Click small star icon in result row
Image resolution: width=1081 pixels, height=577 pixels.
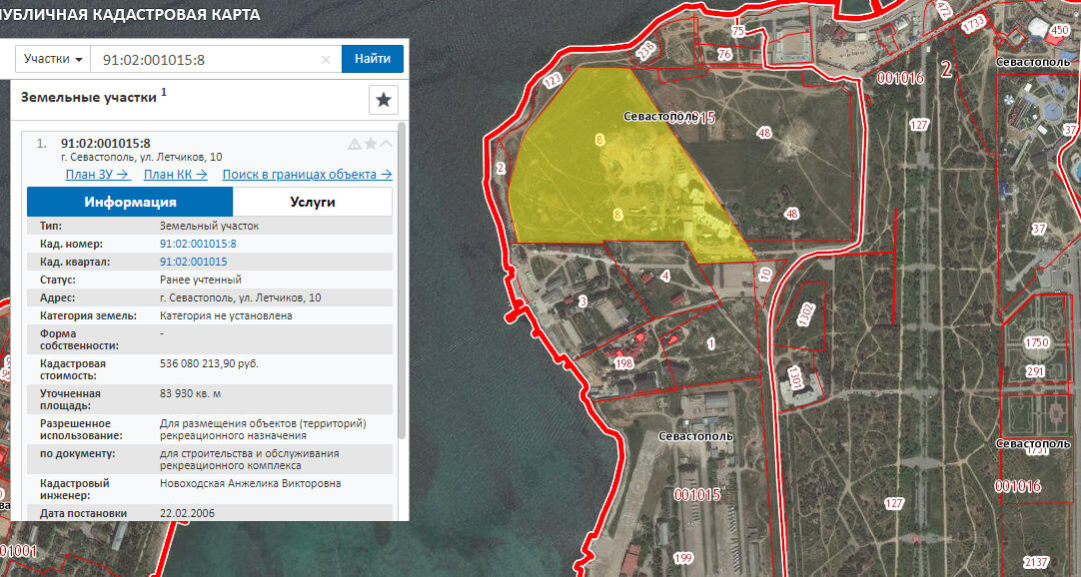pyautogui.click(x=371, y=144)
